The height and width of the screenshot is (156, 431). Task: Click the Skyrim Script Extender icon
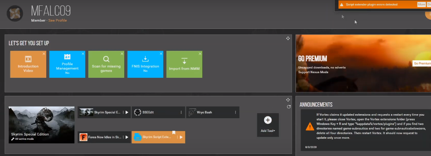137,137
